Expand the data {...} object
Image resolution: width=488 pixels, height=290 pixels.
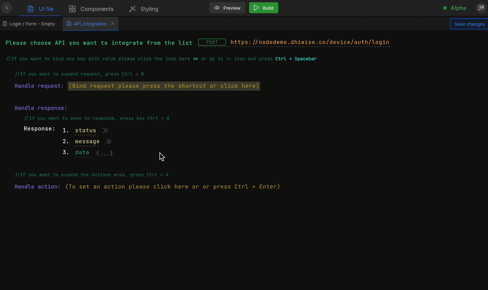coord(104,153)
